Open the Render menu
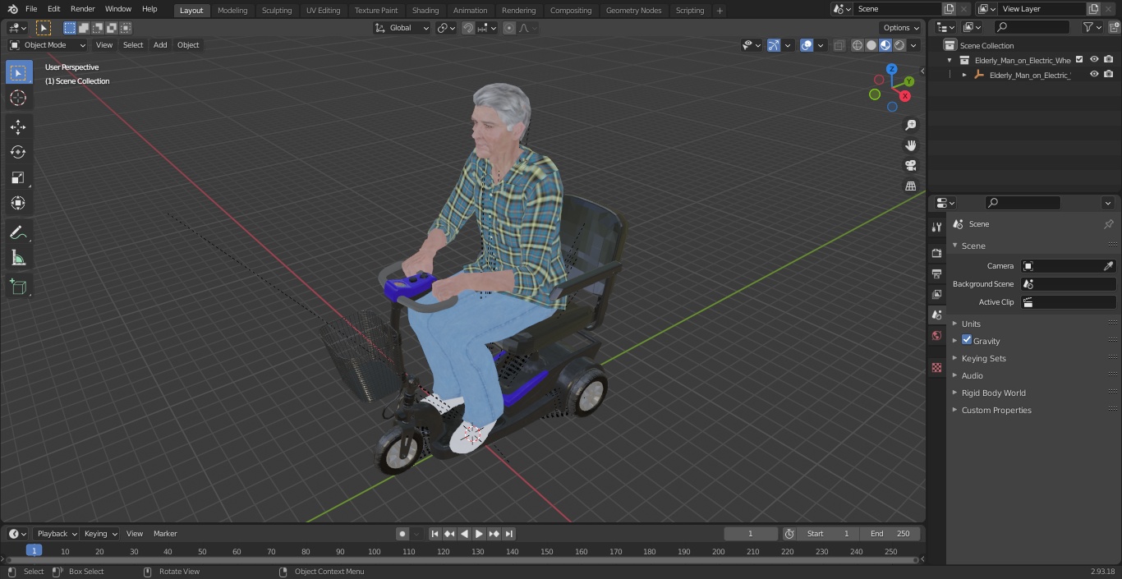The width and height of the screenshot is (1122, 579). coord(82,9)
